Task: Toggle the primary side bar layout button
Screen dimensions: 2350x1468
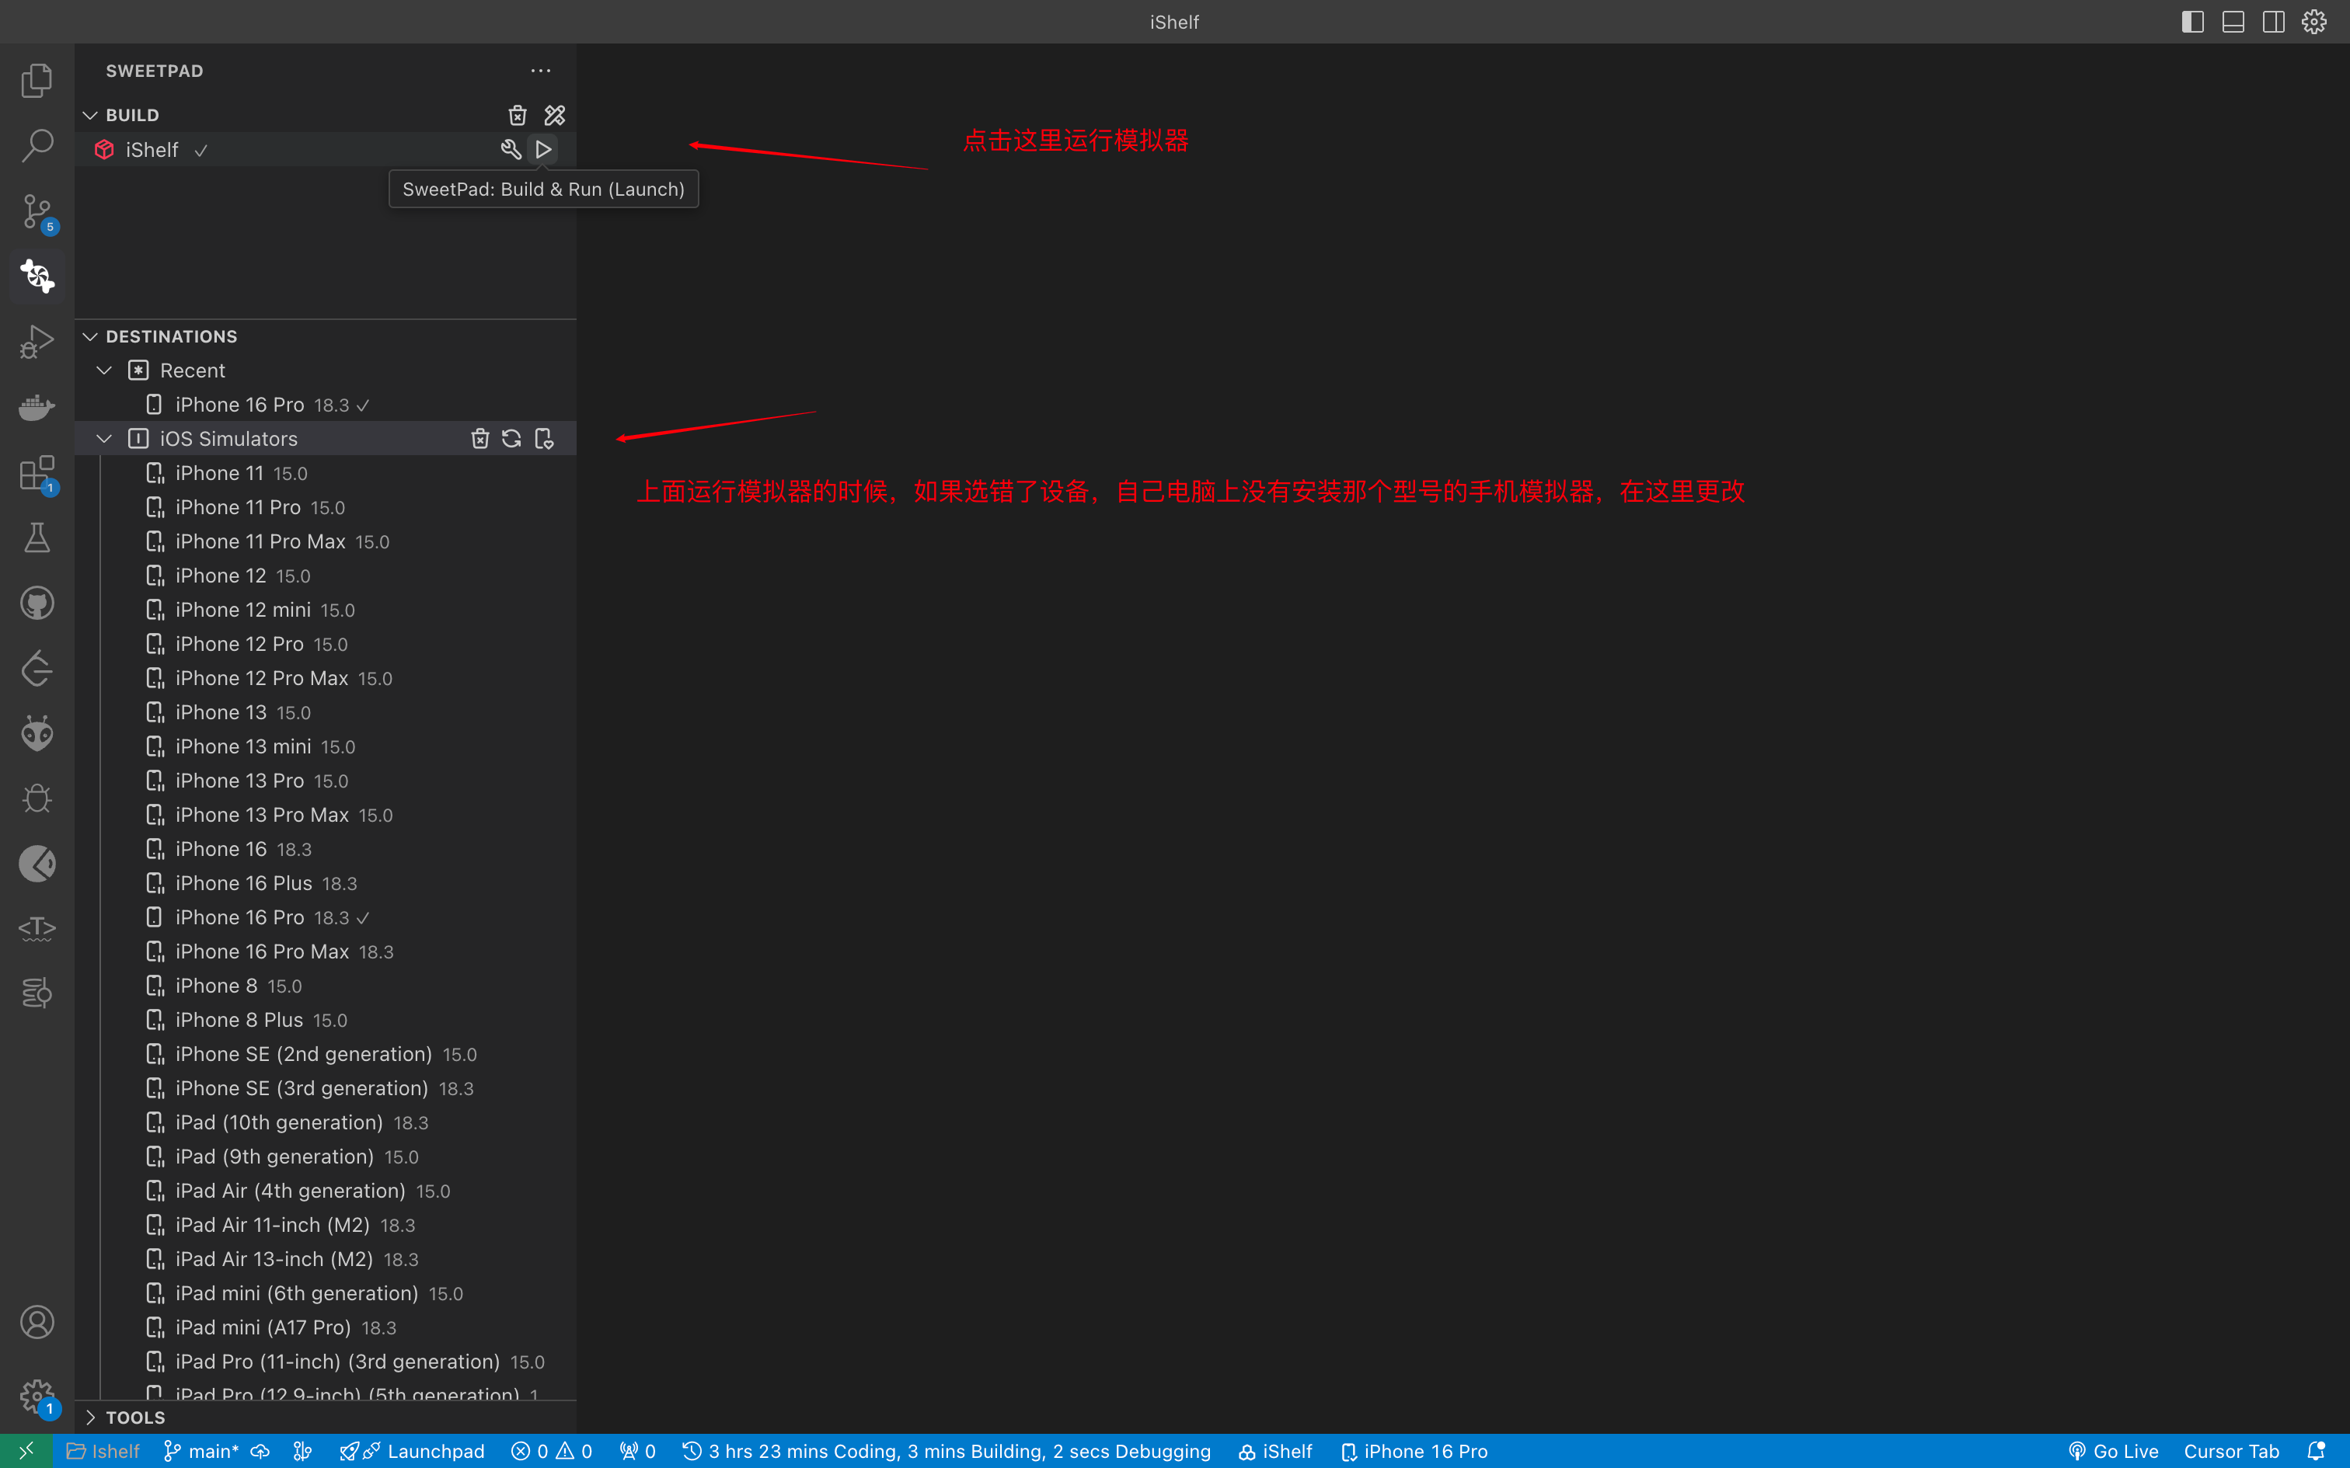Action: 2193,22
